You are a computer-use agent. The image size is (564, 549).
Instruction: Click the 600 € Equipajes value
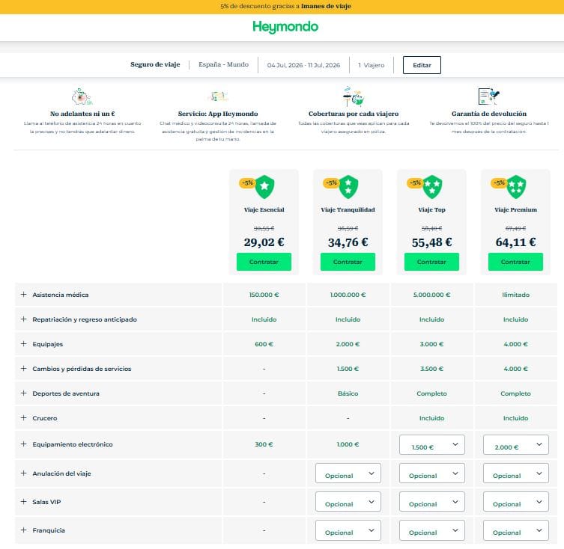point(264,344)
